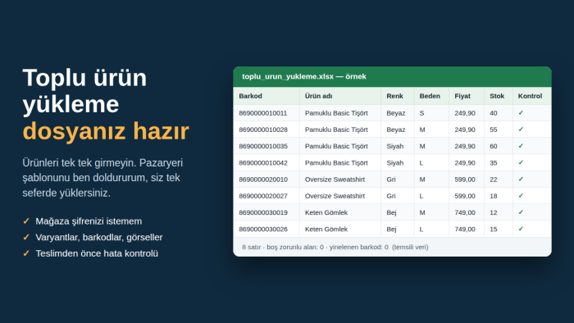Click price 249,90 in row 8690000010035
Screen dimensions: 574x323
[x=465, y=146]
